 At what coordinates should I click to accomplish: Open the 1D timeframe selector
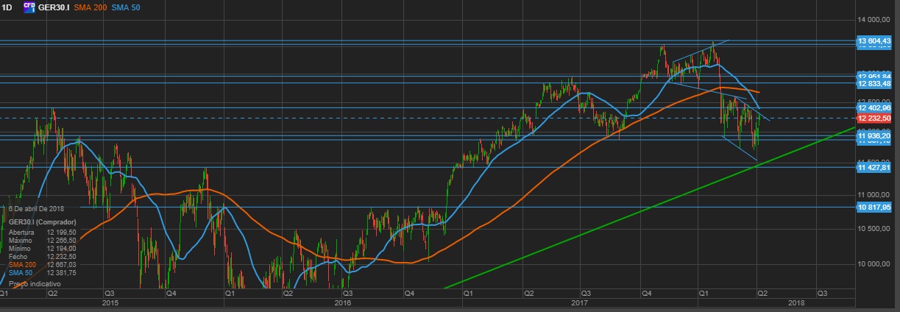coord(7,6)
